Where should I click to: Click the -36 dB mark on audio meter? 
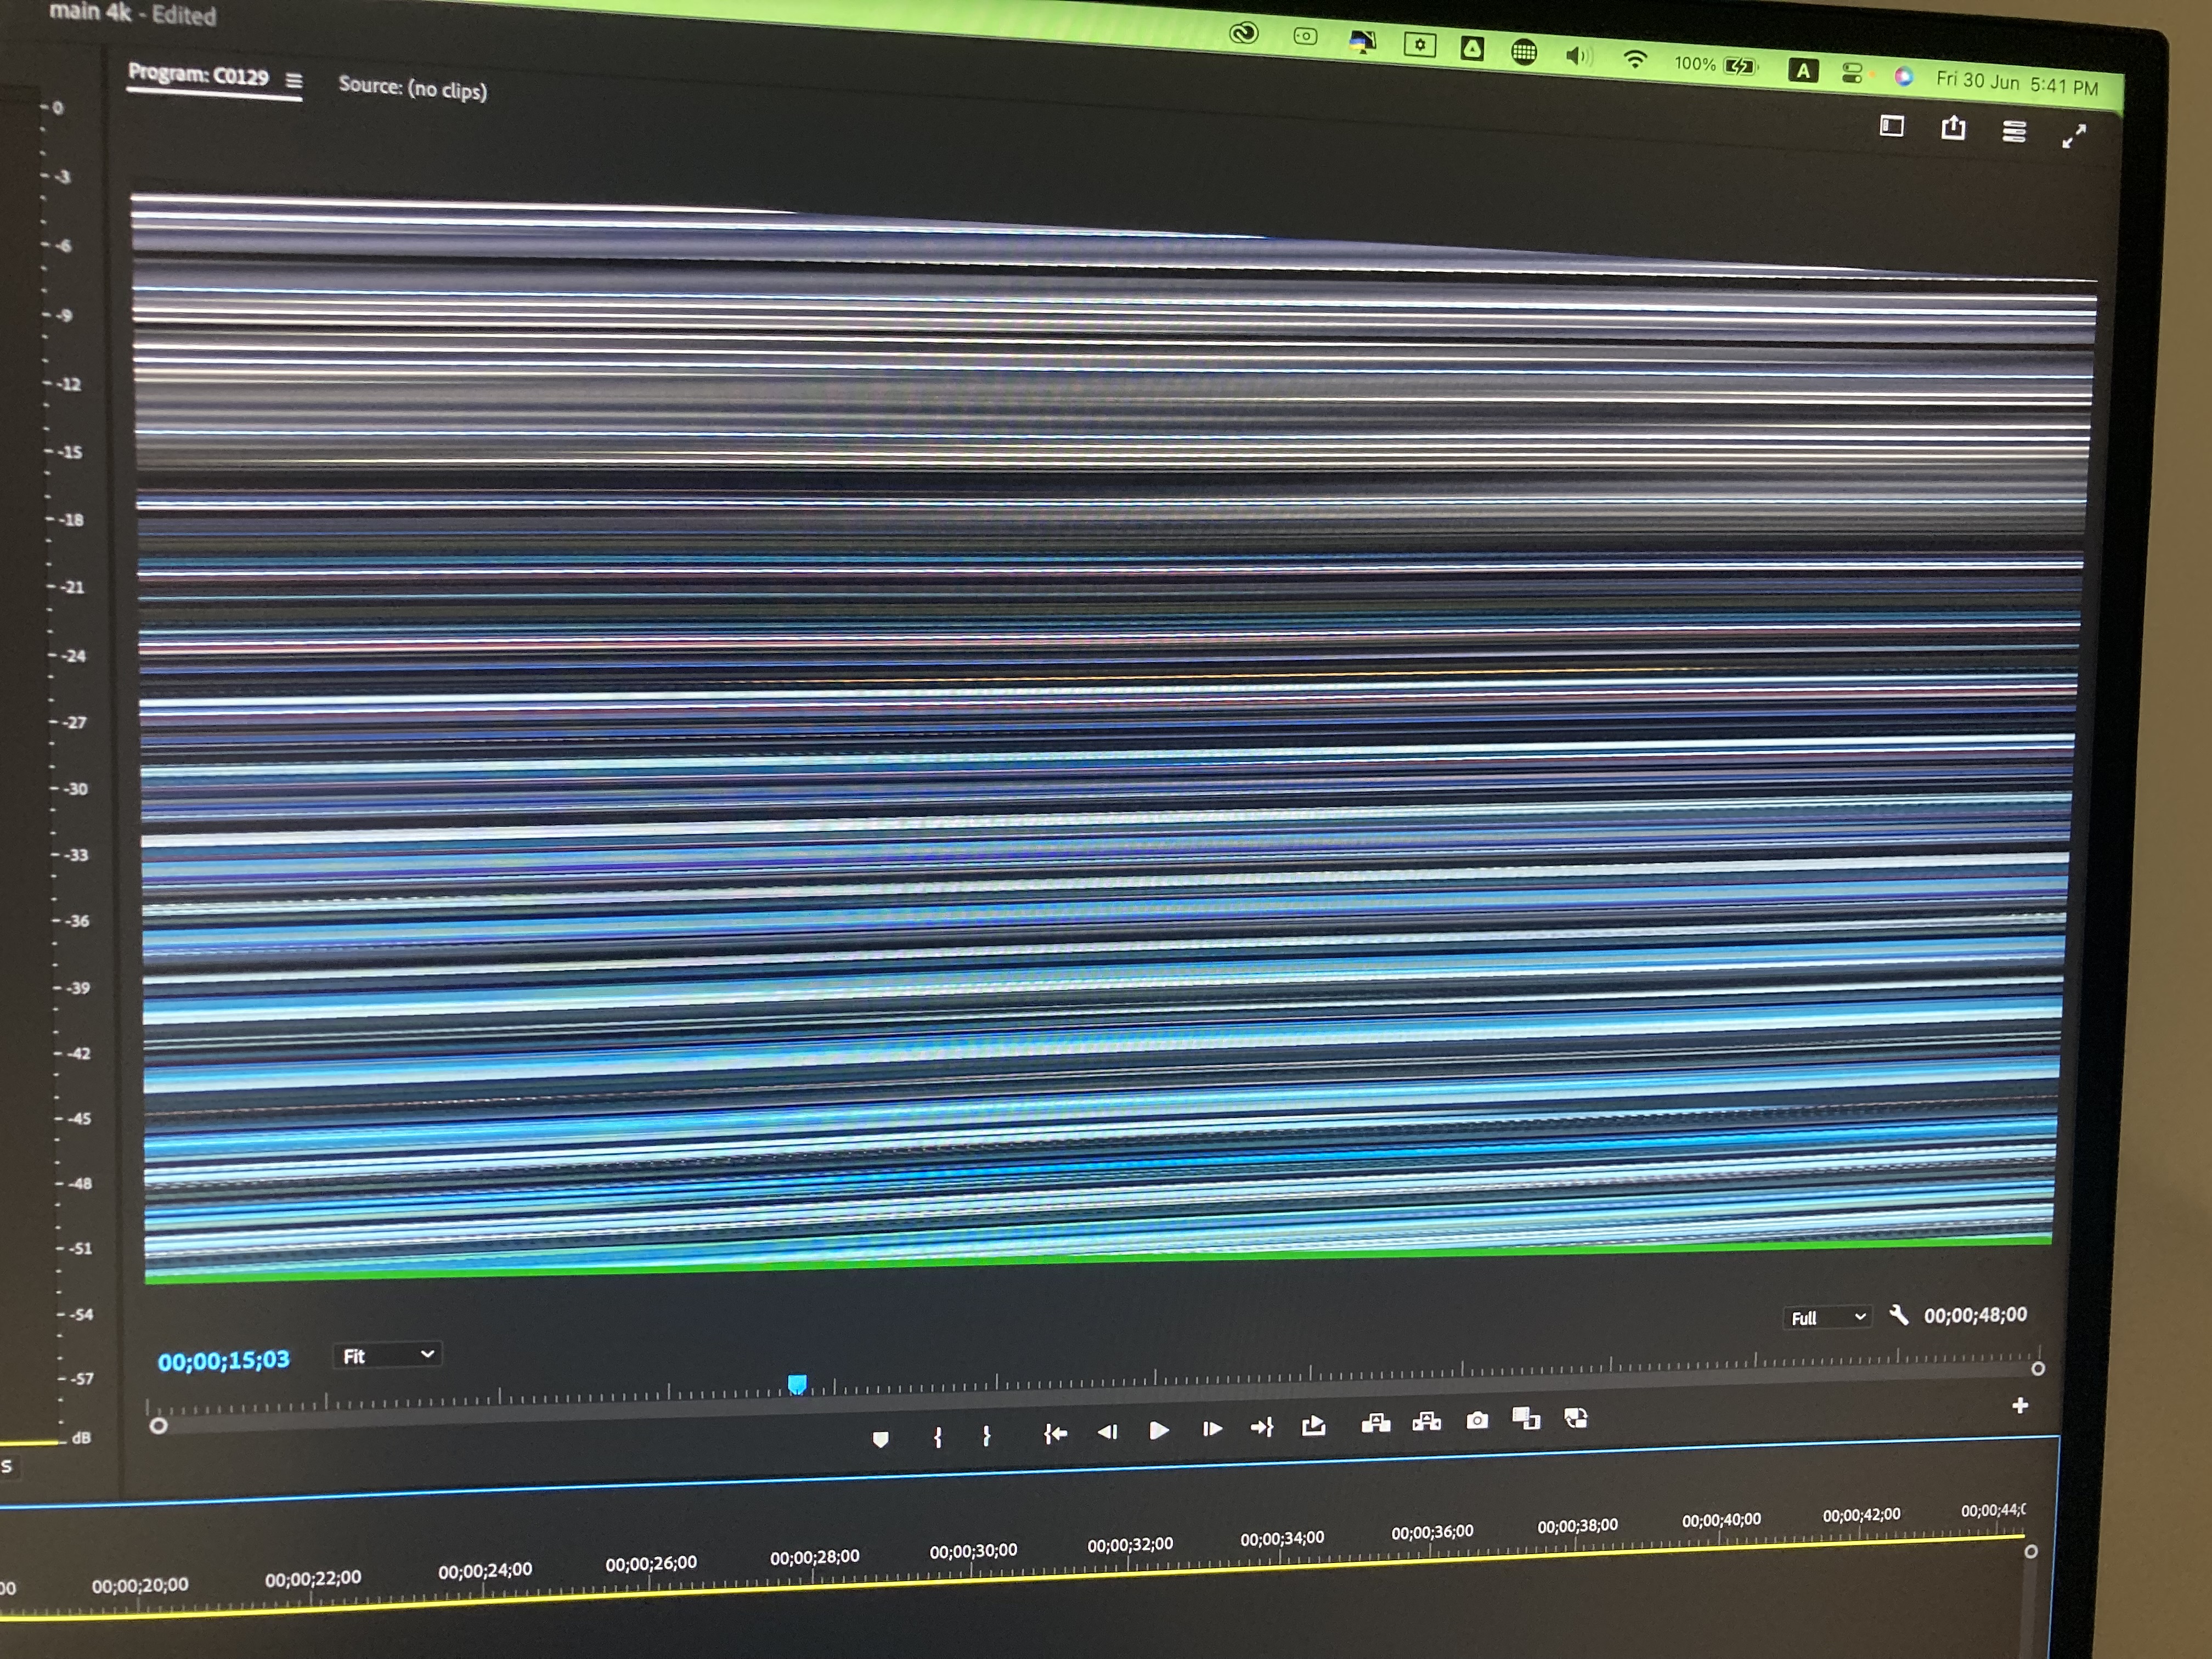(x=78, y=921)
